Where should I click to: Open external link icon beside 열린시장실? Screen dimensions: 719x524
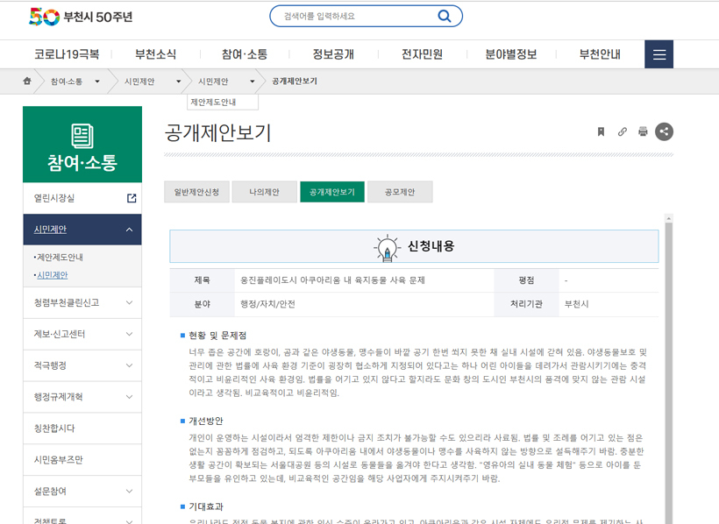132,198
